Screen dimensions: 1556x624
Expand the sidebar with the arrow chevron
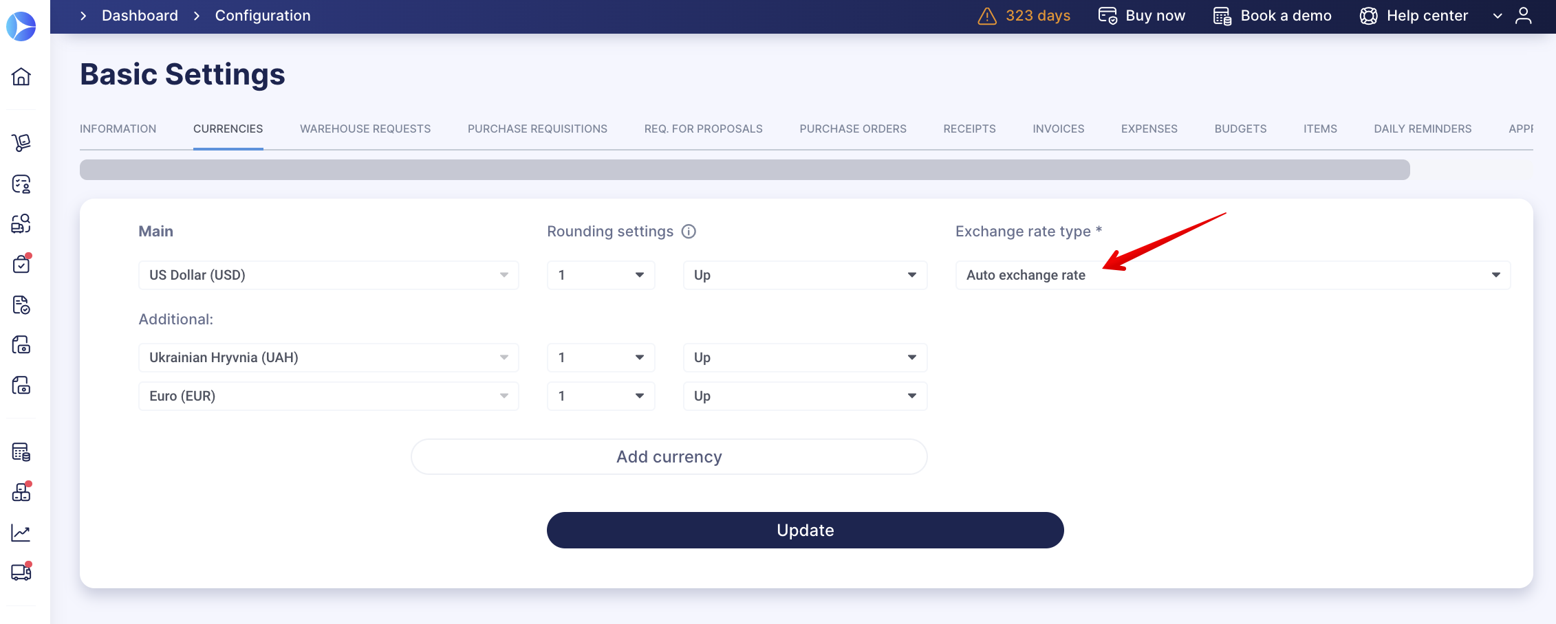click(83, 16)
